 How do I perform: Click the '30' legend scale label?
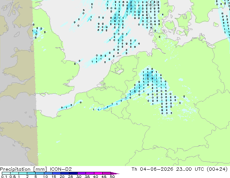click(79, 177)
